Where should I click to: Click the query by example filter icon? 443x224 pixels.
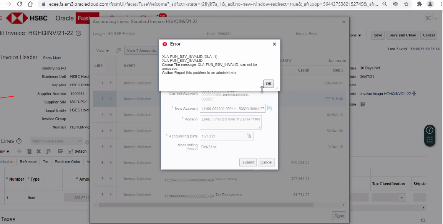click(60, 152)
